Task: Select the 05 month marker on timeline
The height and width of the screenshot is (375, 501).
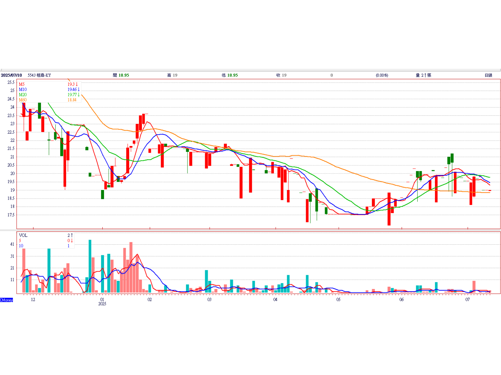Action: coord(338,299)
